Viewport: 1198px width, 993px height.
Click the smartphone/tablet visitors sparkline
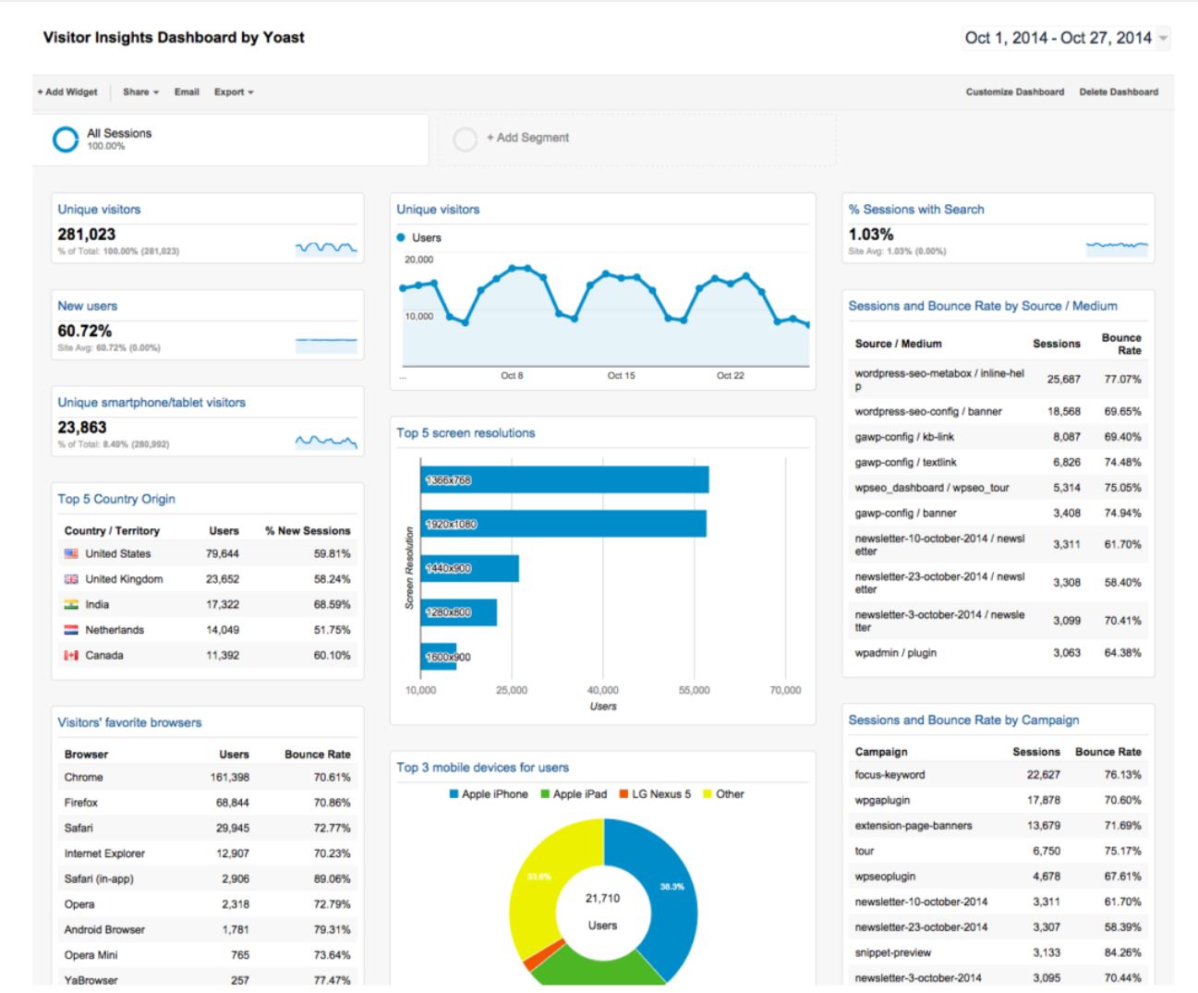pos(326,442)
